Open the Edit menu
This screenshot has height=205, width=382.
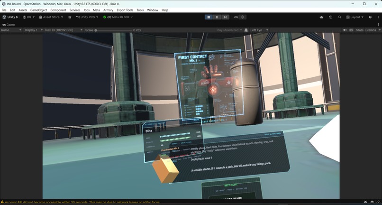tap(12, 10)
